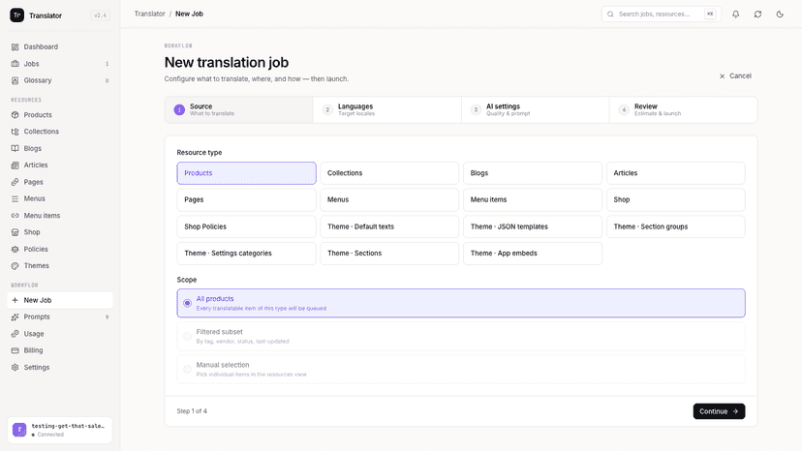Choose Collections resource type
This screenshot has height=451, width=802.
pyautogui.click(x=389, y=173)
